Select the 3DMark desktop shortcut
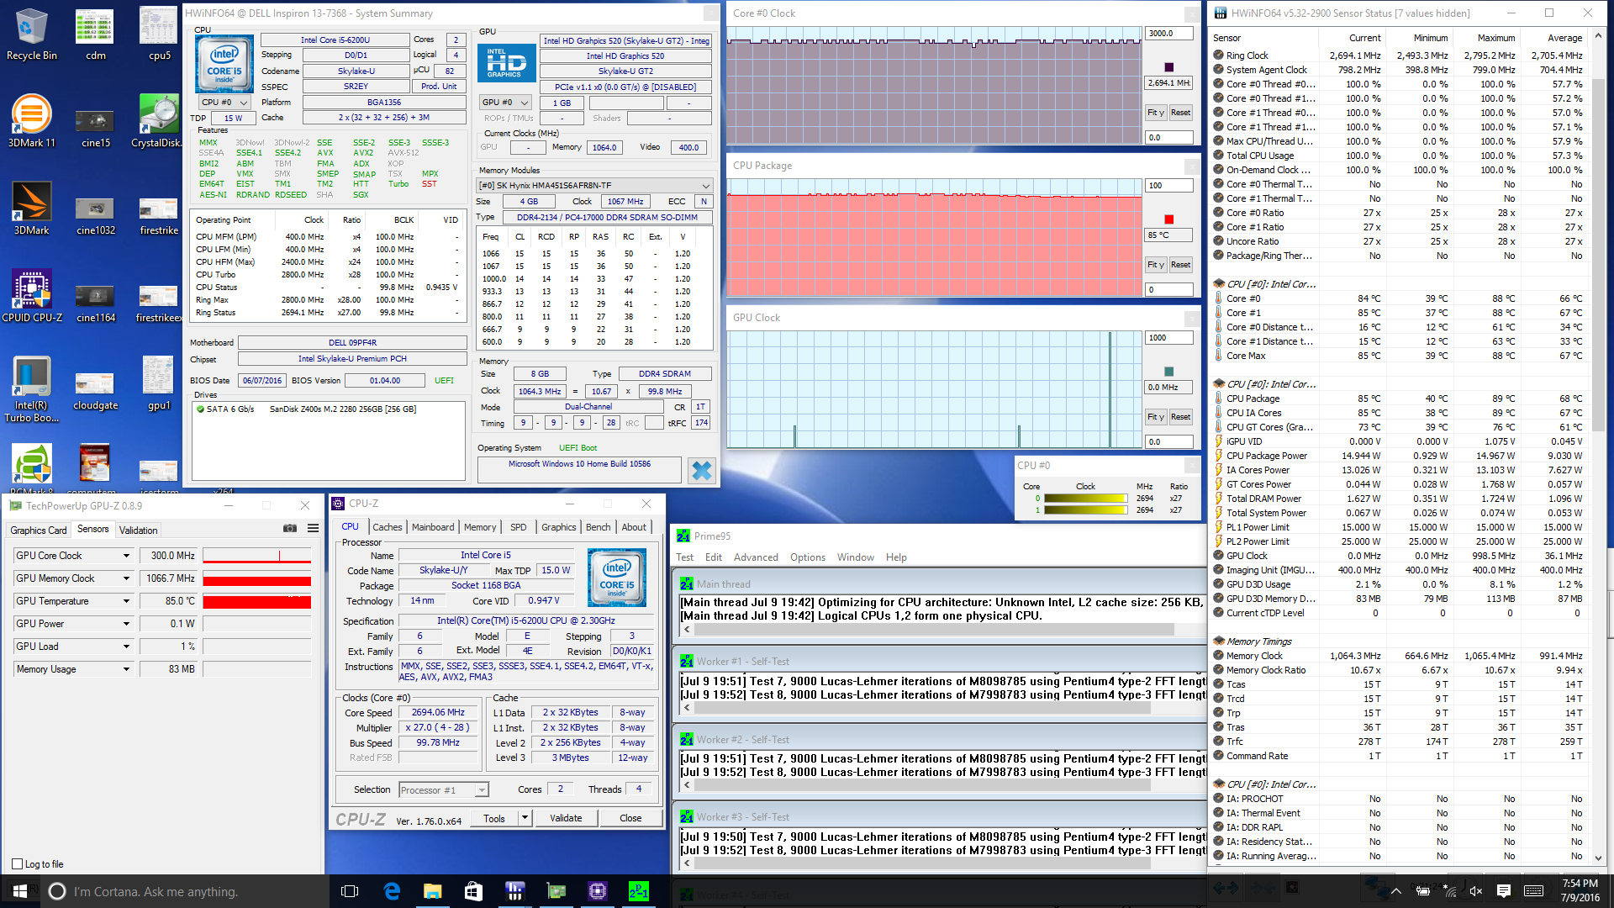This screenshot has width=1614, height=908. coord(32,208)
